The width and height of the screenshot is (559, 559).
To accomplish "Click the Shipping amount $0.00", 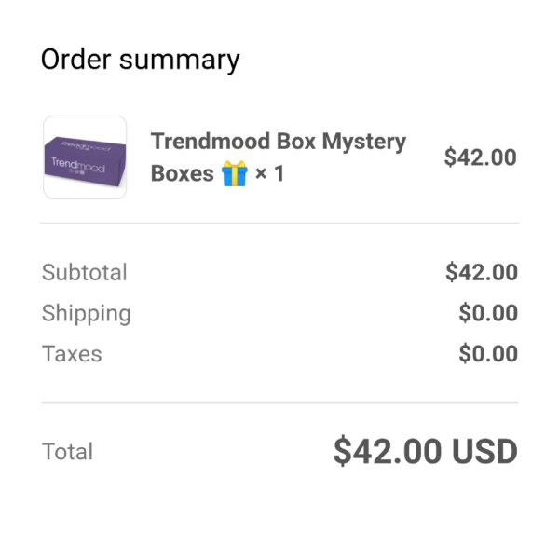I will tap(488, 313).
